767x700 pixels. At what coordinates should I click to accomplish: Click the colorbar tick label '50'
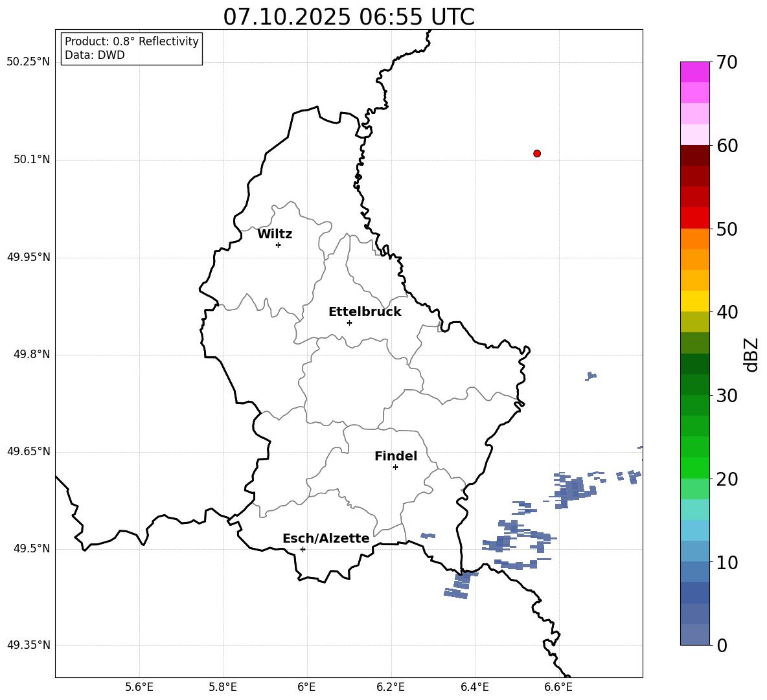click(x=727, y=229)
